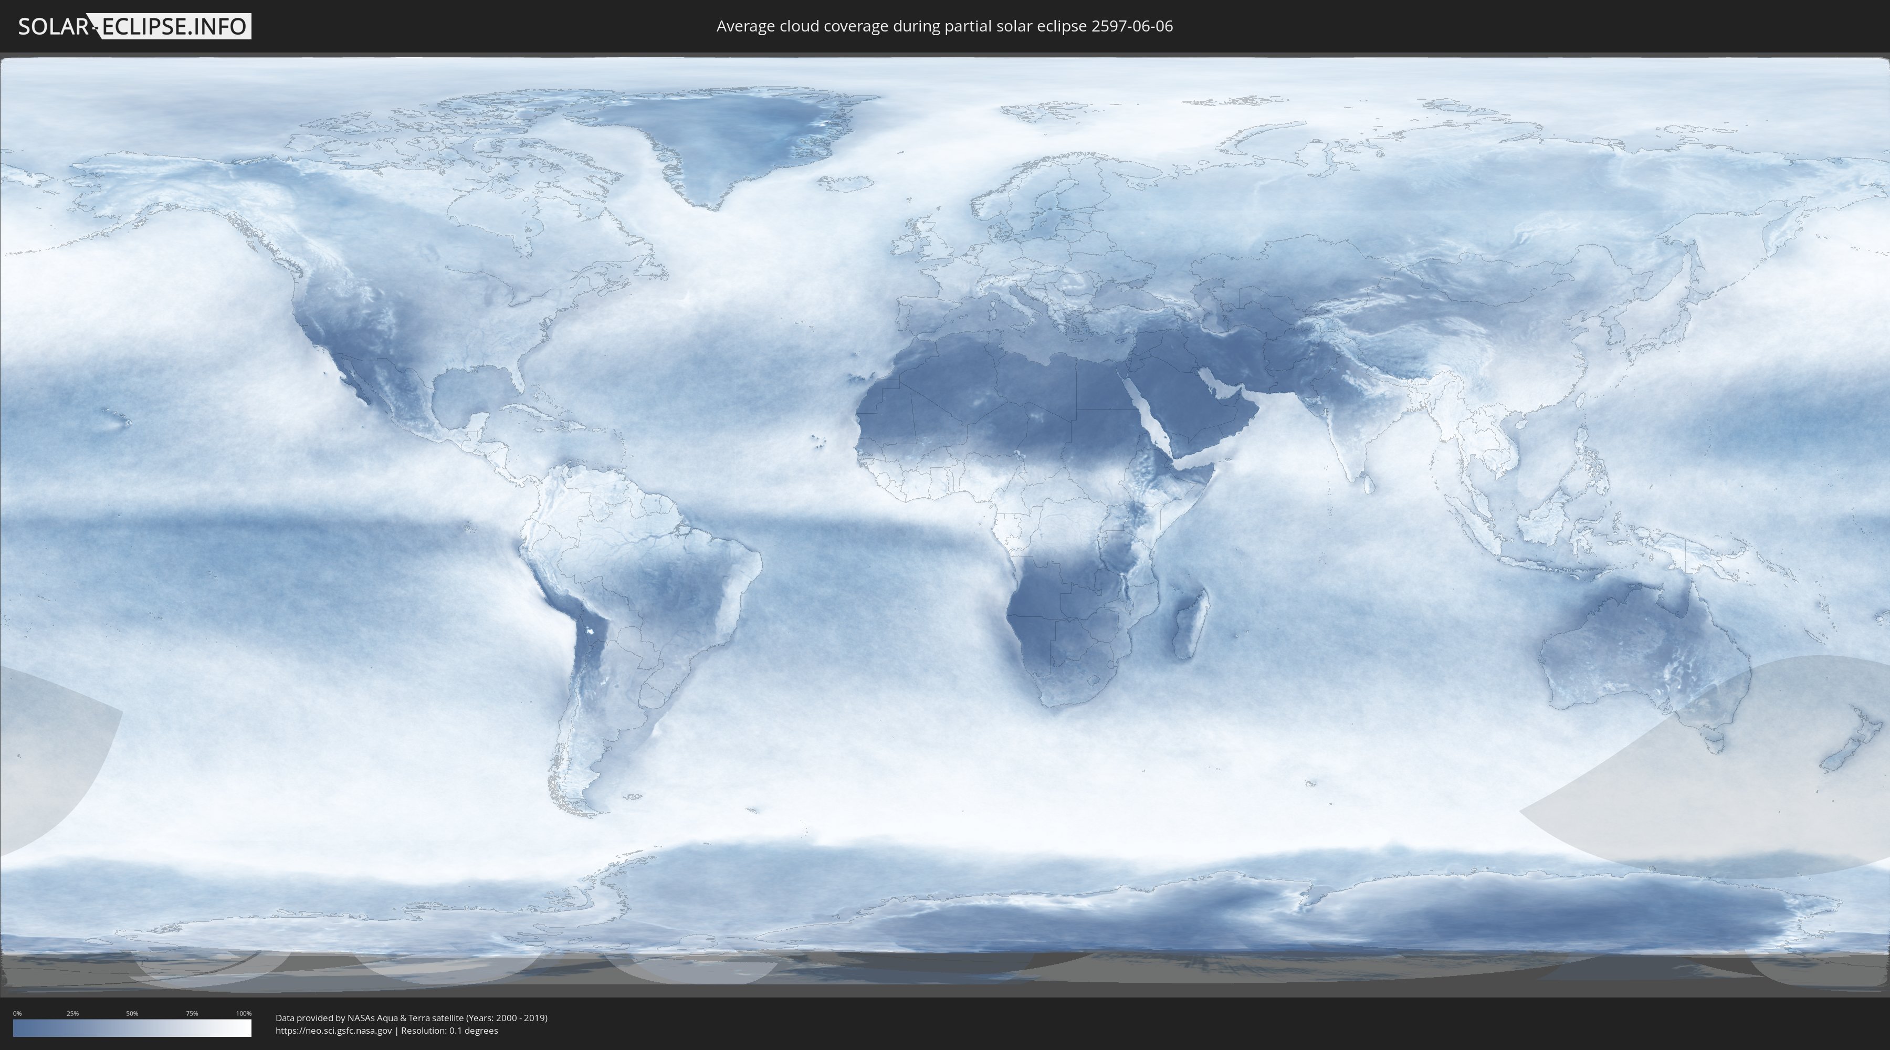This screenshot has height=1050, width=1890.
Task: Click the Gulf of Mexico
Action: click(x=469, y=393)
